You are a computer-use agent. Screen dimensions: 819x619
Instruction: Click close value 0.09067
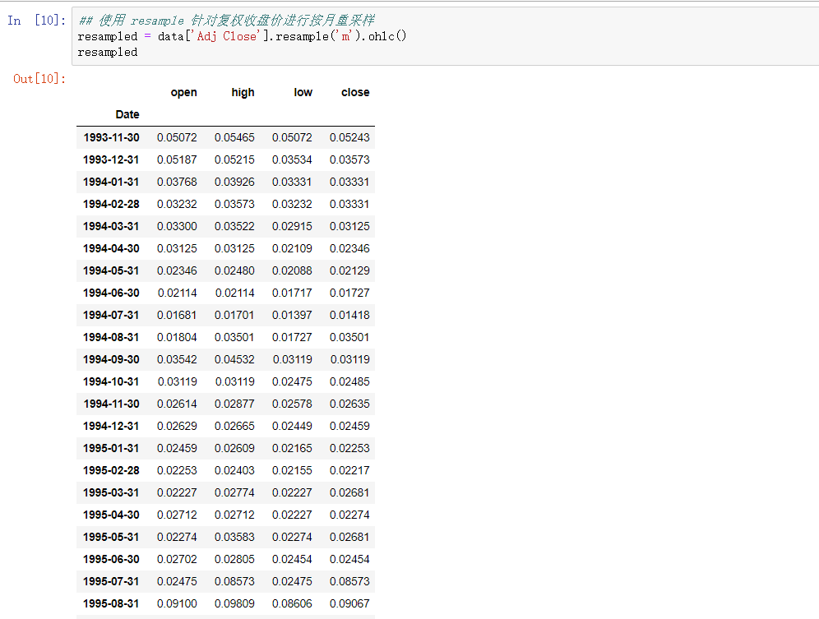pyautogui.click(x=349, y=604)
